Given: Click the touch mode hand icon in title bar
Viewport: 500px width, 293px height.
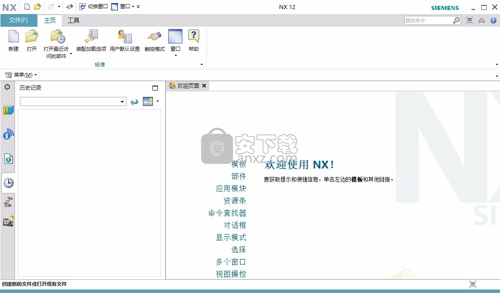Looking at the screenshot, I should (x=69, y=7).
